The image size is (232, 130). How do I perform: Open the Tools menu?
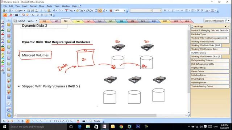tap(49, 6)
